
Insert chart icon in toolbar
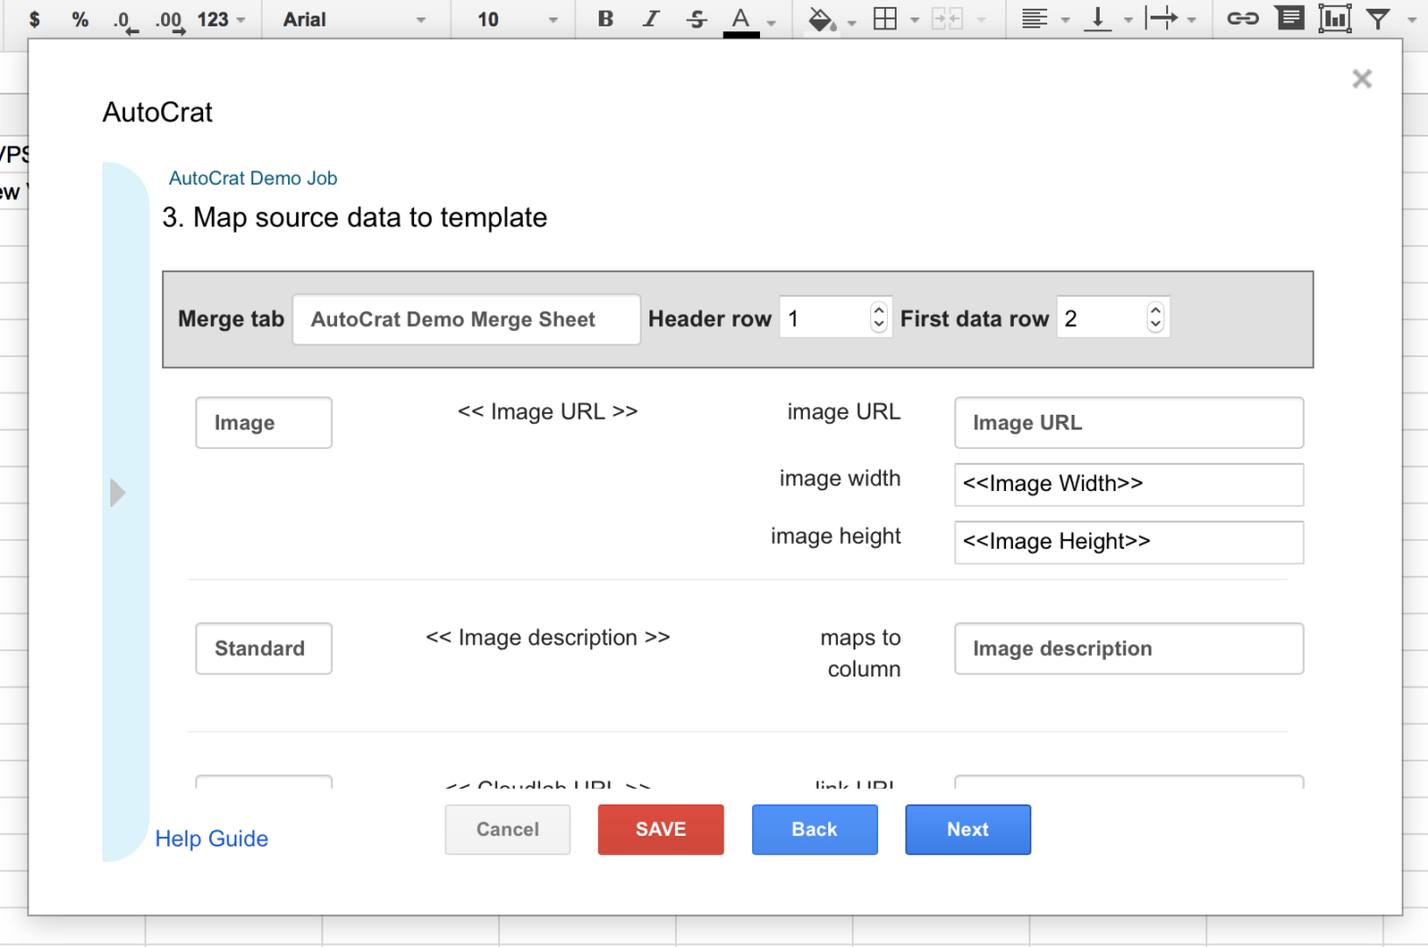tap(1334, 19)
